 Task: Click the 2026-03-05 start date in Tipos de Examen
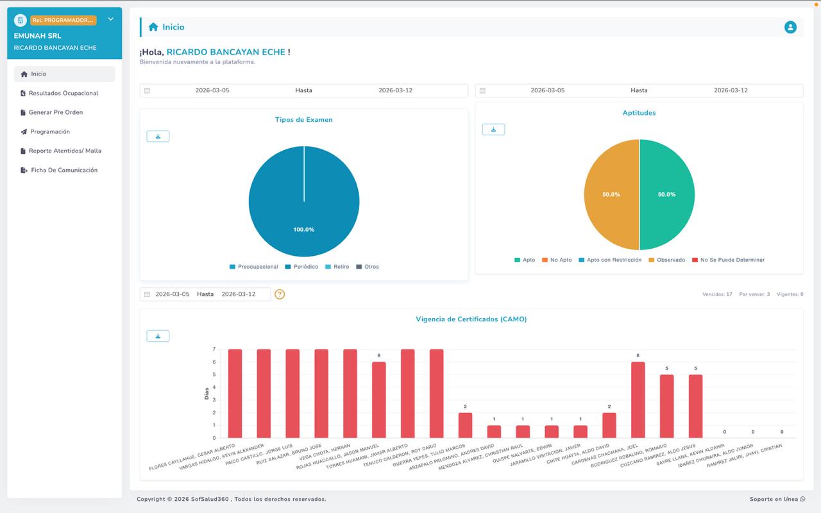(x=212, y=90)
